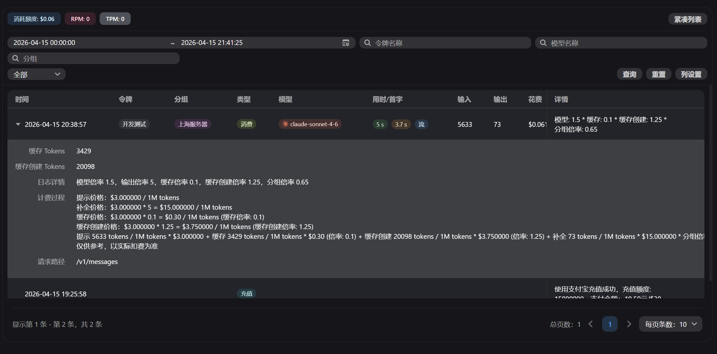The height and width of the screenshot is (354, 717).
Task: Click the search icon in token name field
Action: tap(367, 43)
